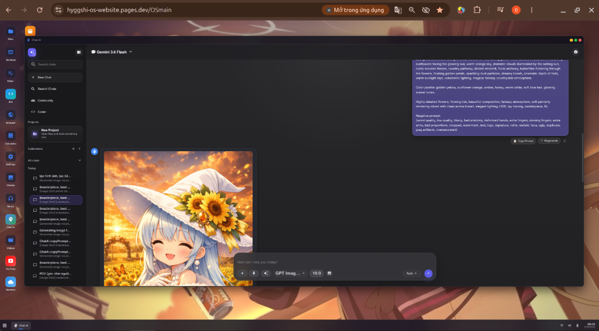Open the Weather app in the dock
Image resolution: width=599 pixels, height=331 pixels.
[x=10, y=282]
